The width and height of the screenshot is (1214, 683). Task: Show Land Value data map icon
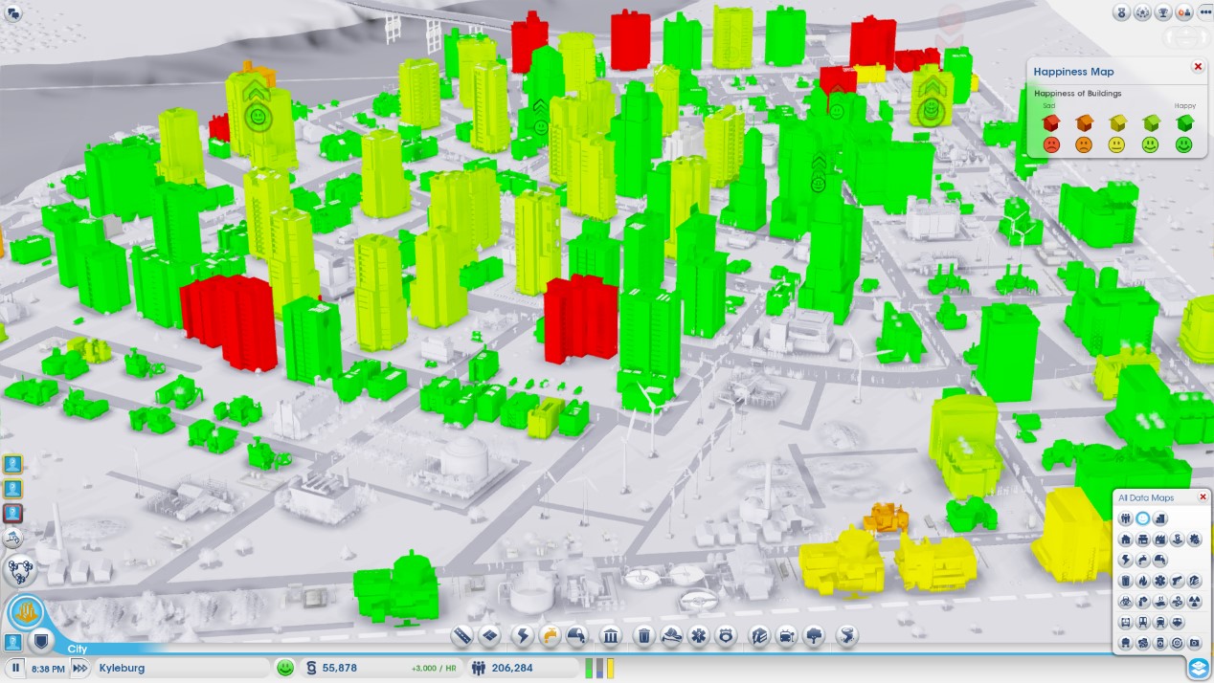[1160, 518]
